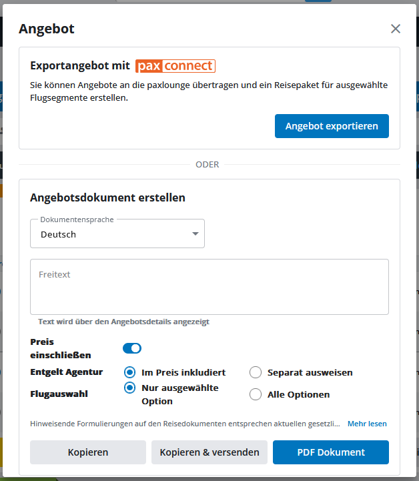This screenshot has height=481, width=419.
Task: Click the Angebot dialog title
Action: pos(47,29)
